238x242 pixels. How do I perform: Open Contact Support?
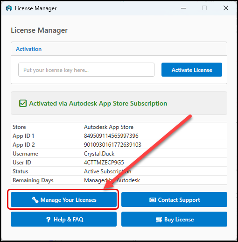pyautogui.click(x=174, y=199)
